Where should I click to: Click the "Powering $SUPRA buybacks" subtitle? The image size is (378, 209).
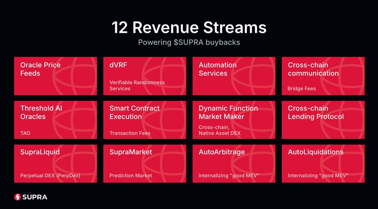click(x=189, y=42)
